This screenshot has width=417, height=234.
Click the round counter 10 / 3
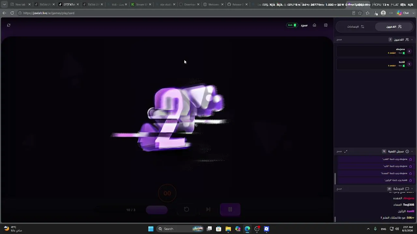(131, 210)
